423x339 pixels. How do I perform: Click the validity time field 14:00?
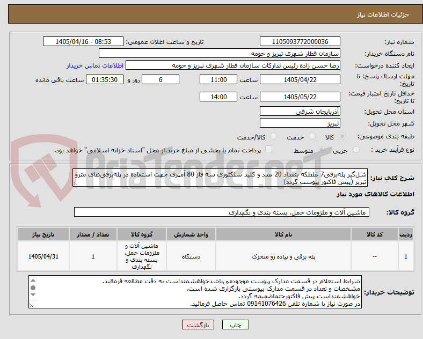pyautogui.click(x=218, y=97)
